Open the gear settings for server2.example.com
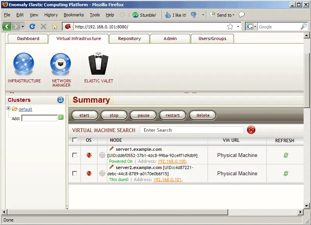 click(x=102, y=173)
